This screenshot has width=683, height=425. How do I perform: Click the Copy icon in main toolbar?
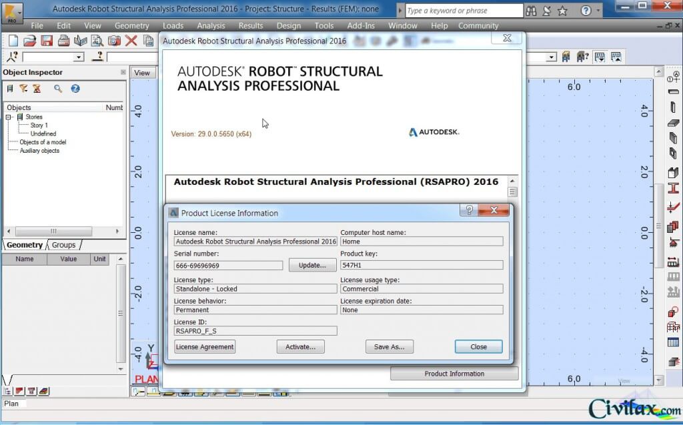click(x=149, y=41)
